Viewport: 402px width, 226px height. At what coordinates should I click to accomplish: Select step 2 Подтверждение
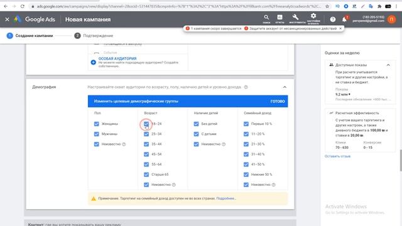coord(94,36)
